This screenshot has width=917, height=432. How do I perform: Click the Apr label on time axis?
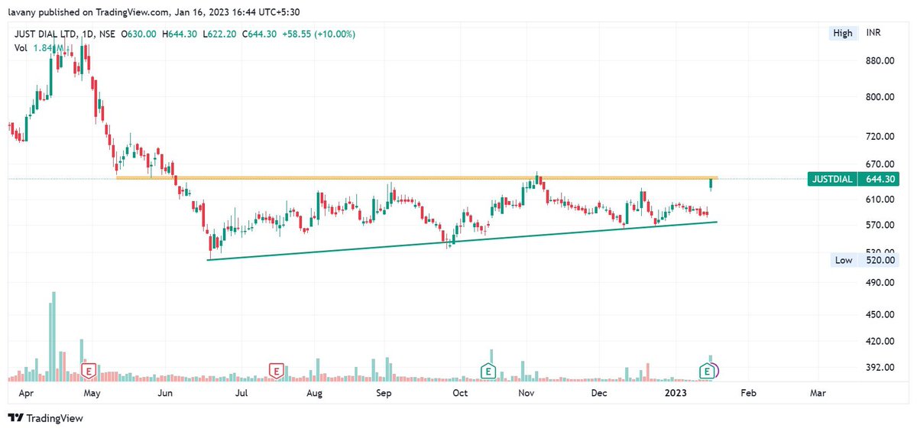[25, 392]
